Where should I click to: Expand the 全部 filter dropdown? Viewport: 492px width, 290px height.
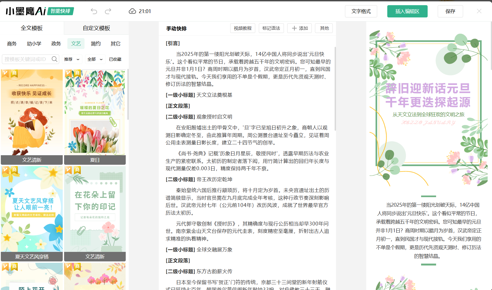click(x=95, y=59)
